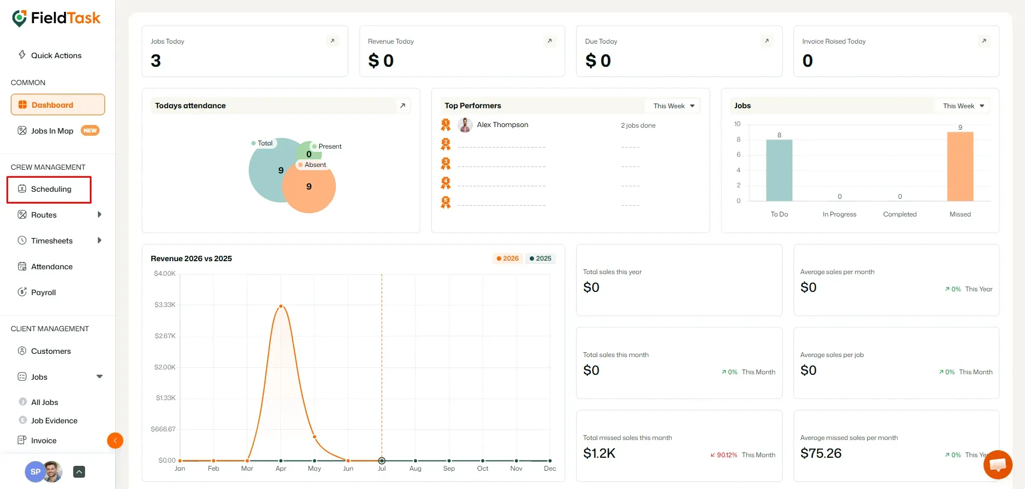Open Todays attendance details arrow

[403, 106]
